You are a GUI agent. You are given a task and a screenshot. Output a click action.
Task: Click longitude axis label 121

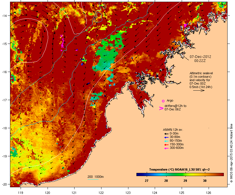click(74, 193)
